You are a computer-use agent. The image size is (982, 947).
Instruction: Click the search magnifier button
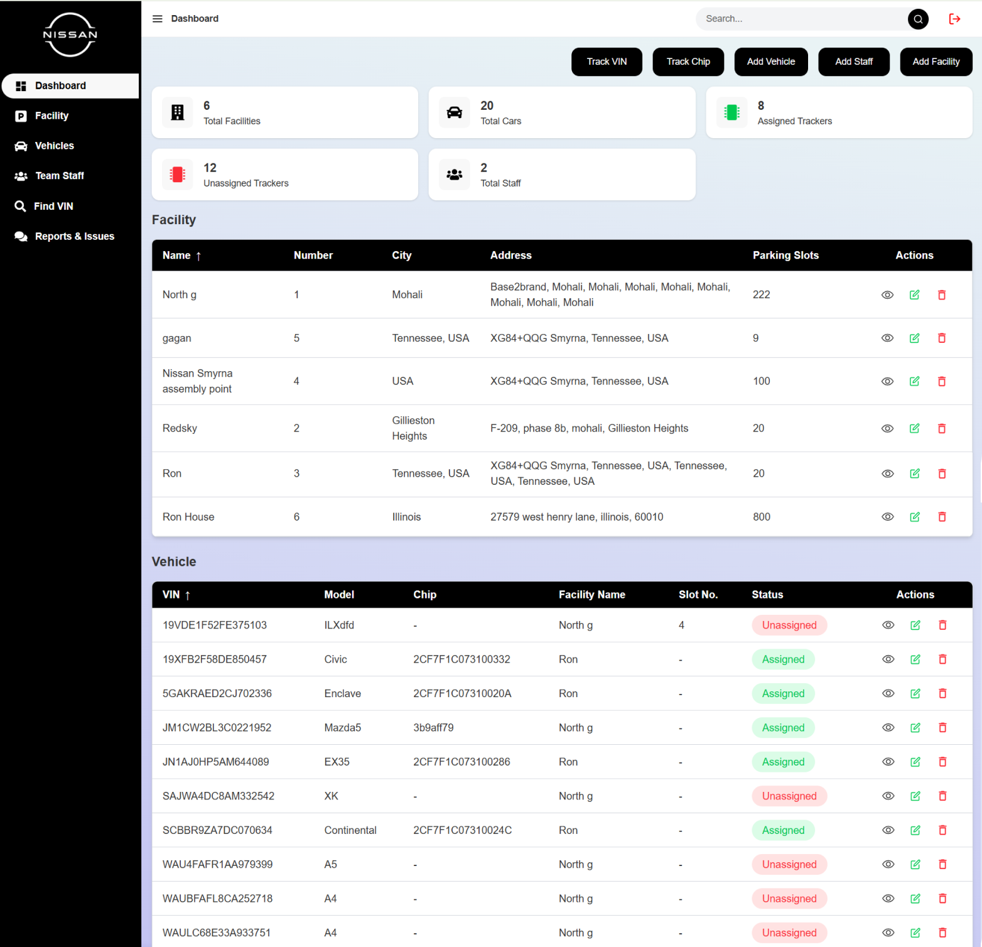(x=918, y=19)
